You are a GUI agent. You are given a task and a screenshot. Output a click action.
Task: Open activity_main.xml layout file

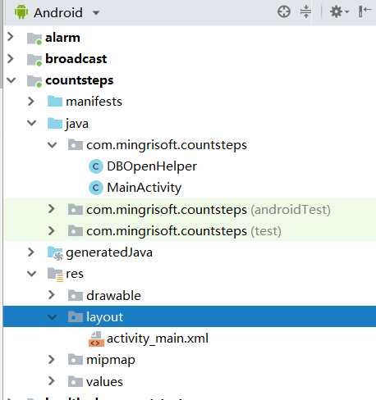158,339
